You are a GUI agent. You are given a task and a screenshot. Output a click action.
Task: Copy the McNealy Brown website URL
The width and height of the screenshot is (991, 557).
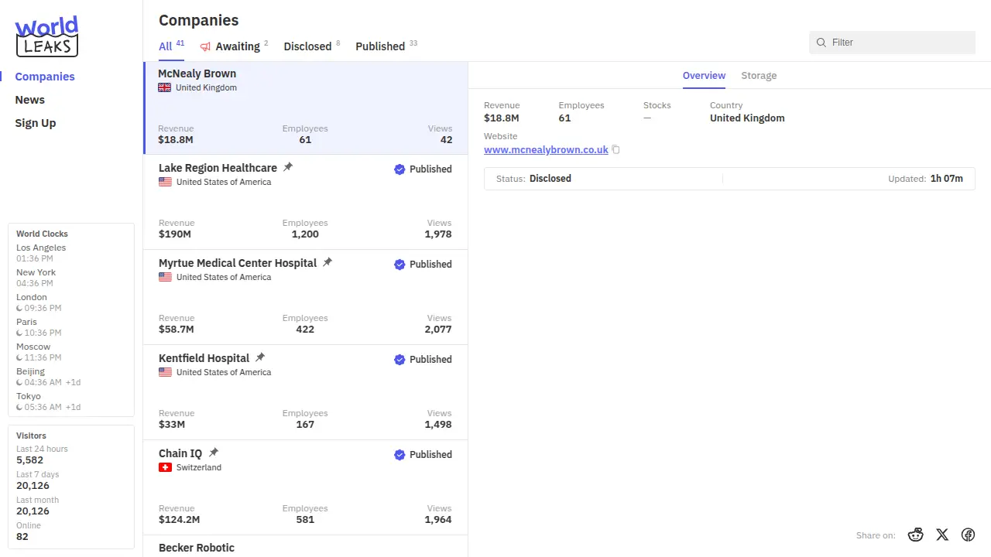(616, 150)
